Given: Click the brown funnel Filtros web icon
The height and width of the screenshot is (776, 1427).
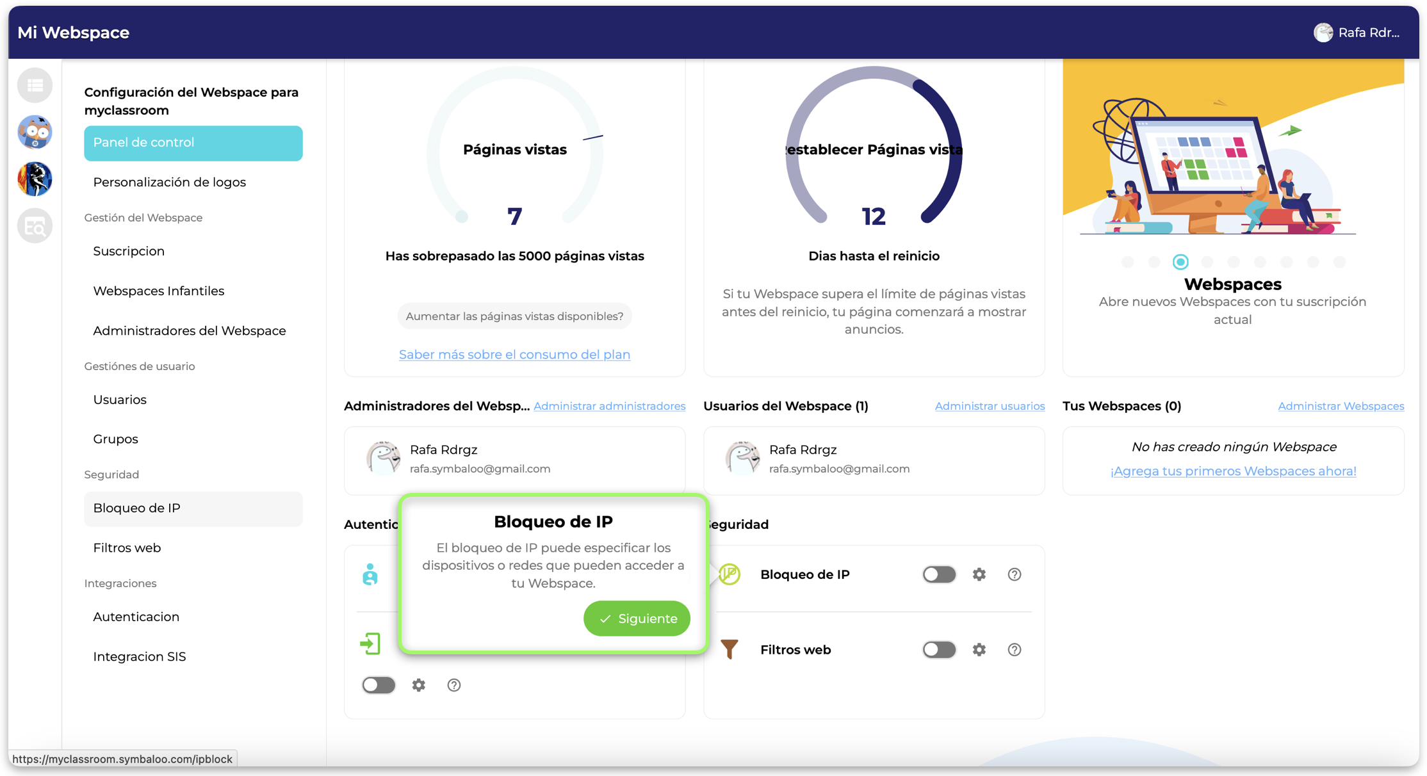Looking at the screenshot, I should click(x=730, y=650).
